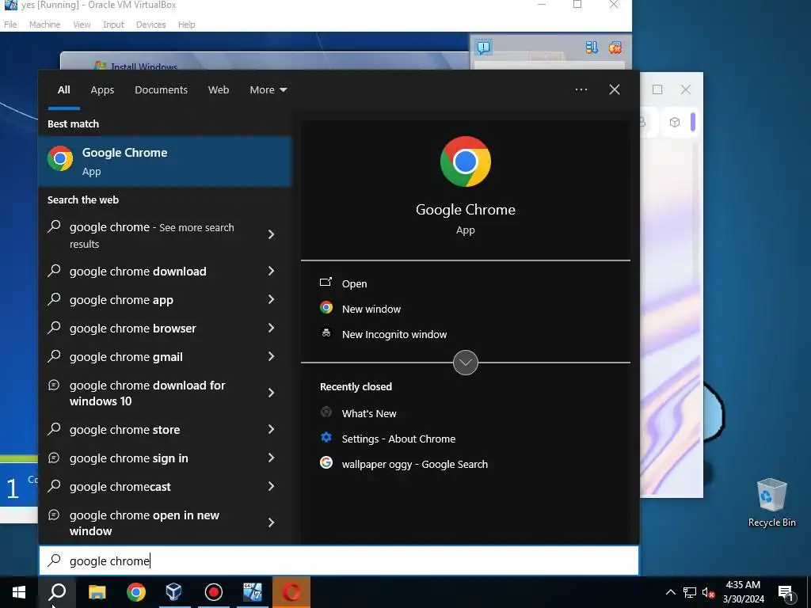Click the Open action icon
This screenshot has width=811, height=608.
[326, 283]
